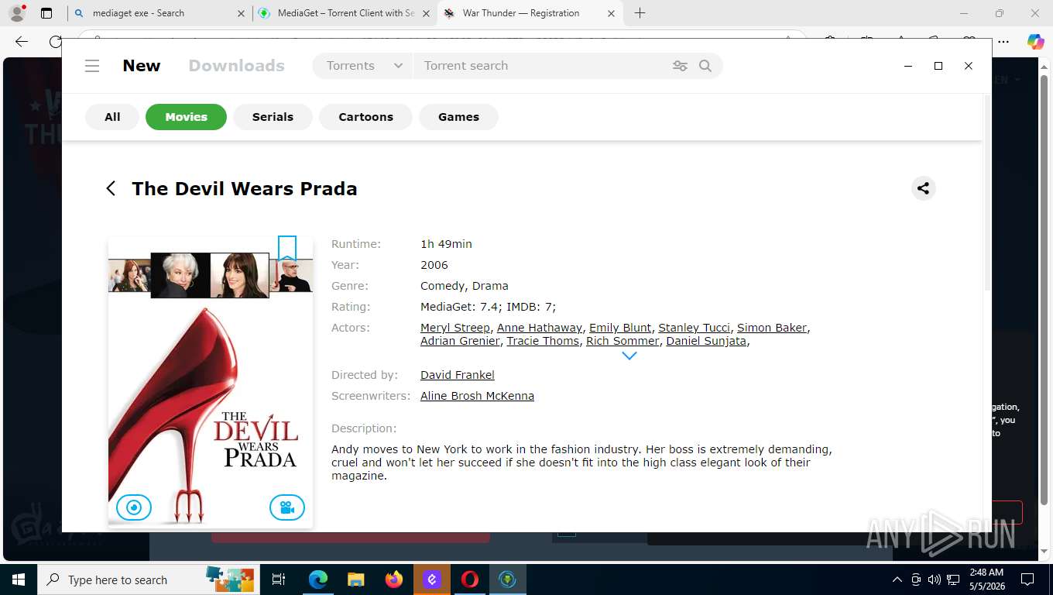1053x595 pixels.
Task: Switch to the New section
Action: click(142, 66)
